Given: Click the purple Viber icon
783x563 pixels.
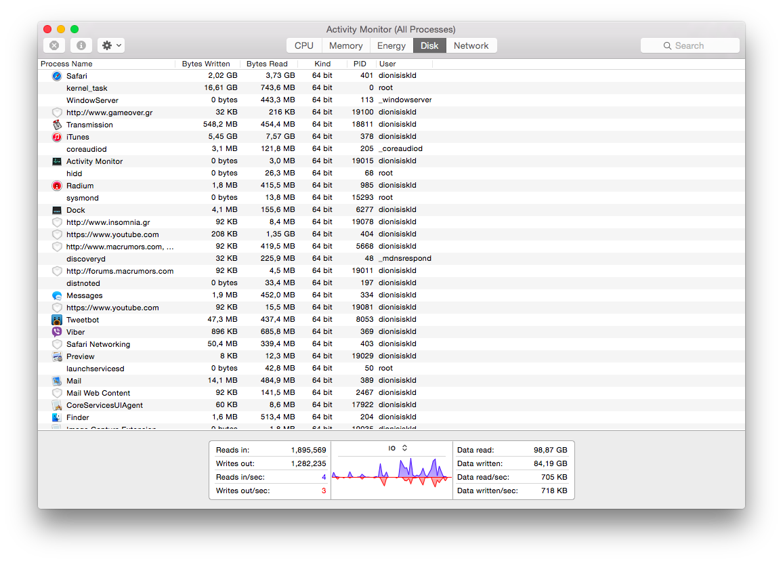Looking at the screenshot, I should click(x=57, y=332).
